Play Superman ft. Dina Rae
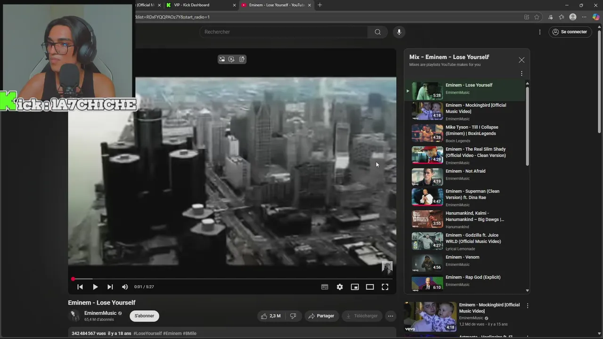This screenshot has width=603, height=339. 465,198
